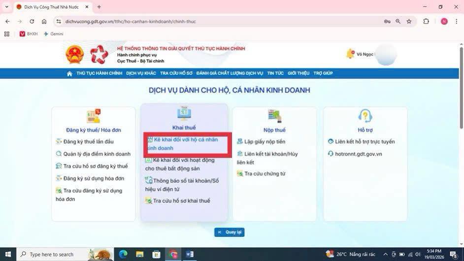Click the Quay lại button
The width and height of the screenshot is (464, 261).
click(230, 232)
